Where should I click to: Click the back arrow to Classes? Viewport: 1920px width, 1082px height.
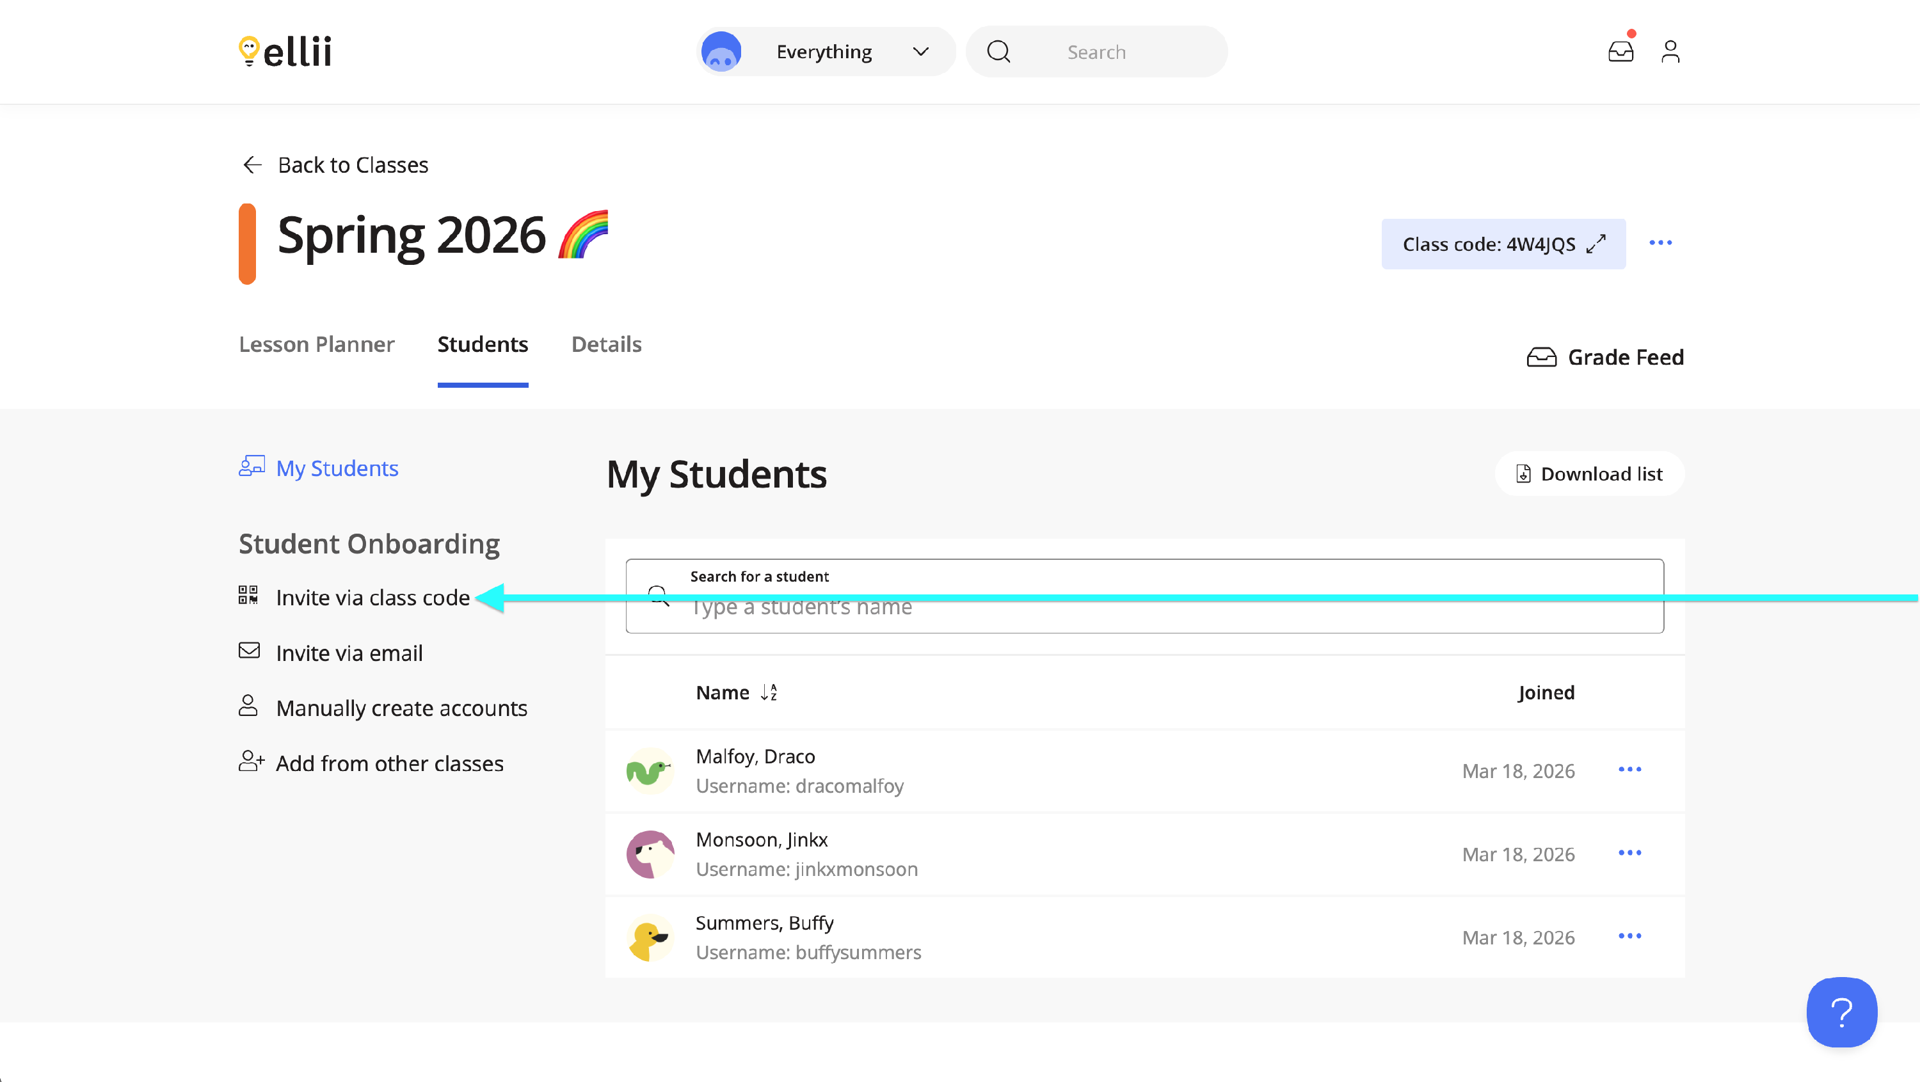[252, 164]
